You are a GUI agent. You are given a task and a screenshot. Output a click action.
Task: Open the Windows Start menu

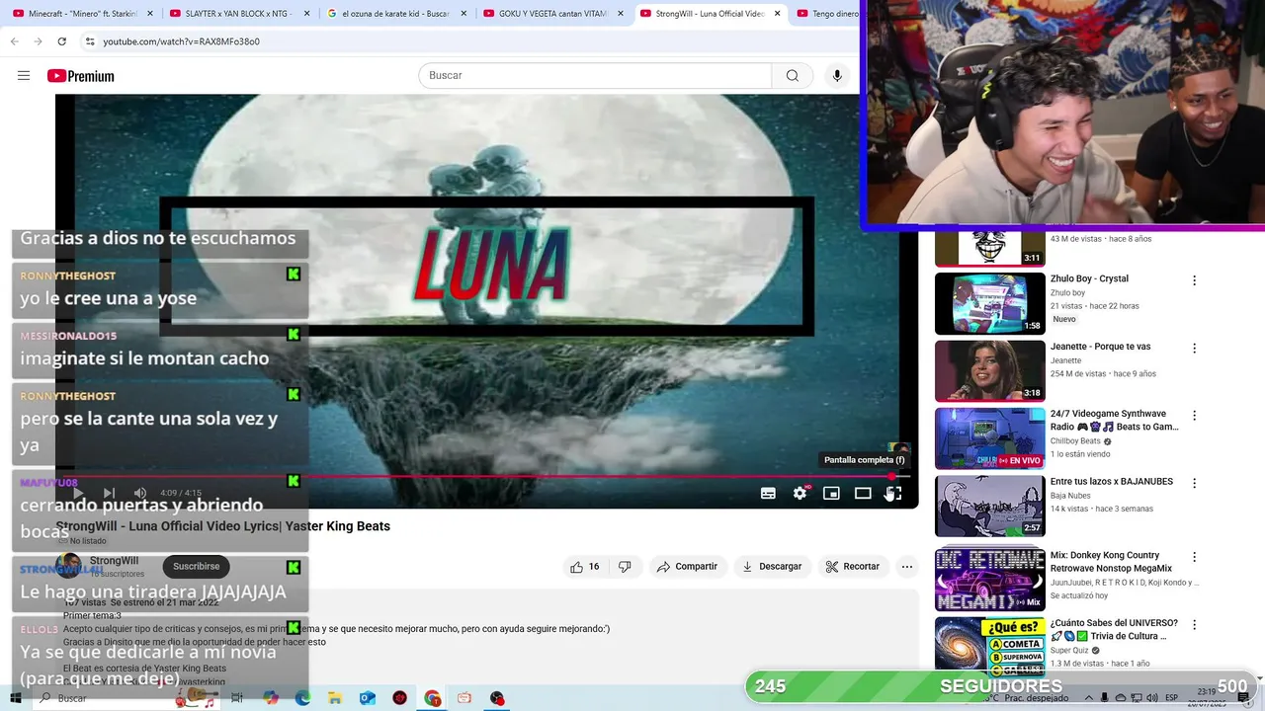coord(15,698)
